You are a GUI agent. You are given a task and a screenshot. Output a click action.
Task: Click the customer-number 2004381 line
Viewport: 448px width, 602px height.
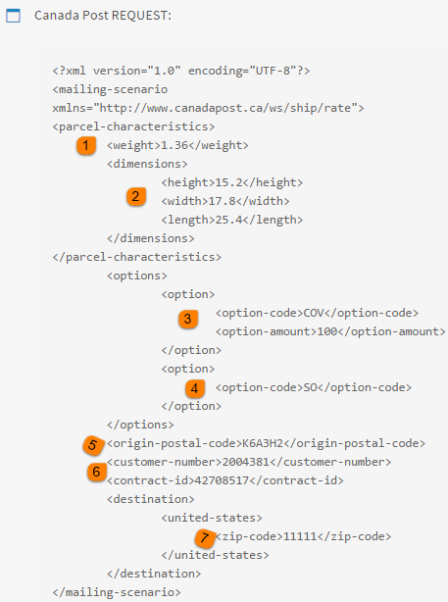[249, 462]
